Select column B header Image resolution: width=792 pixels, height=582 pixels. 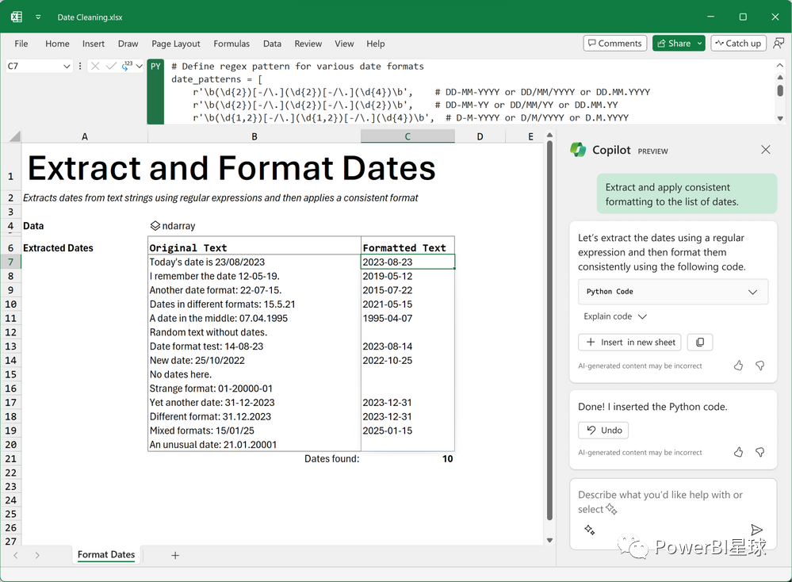tap(254, 136)
